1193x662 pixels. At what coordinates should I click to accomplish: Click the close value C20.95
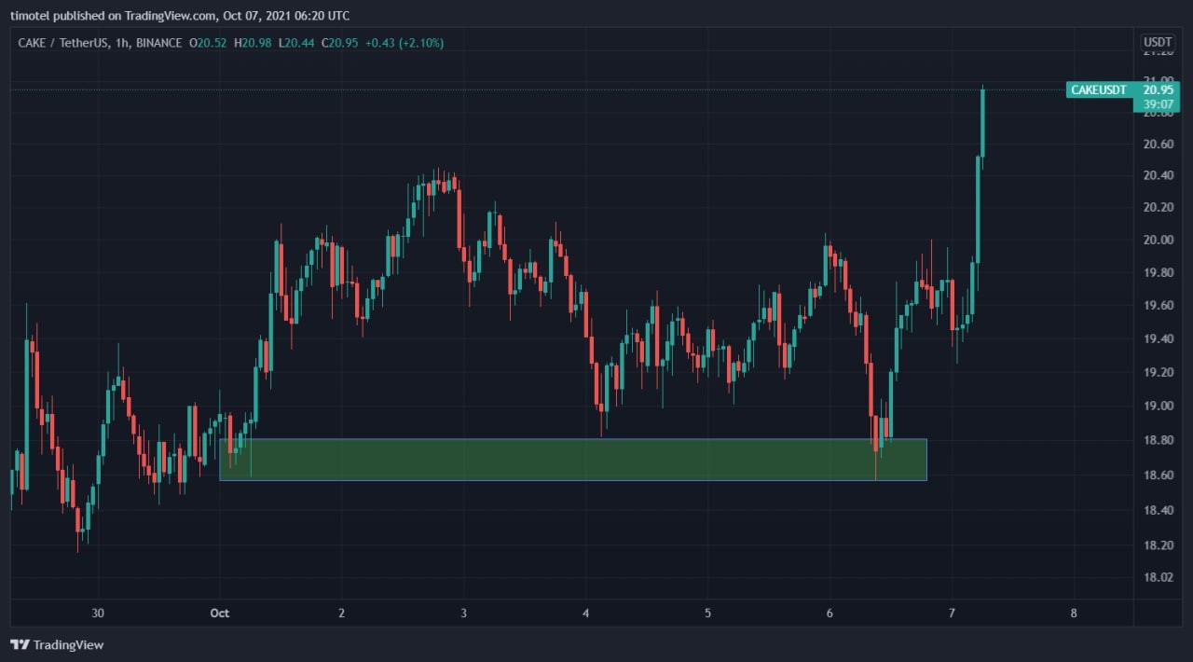[x=339, y=43]
